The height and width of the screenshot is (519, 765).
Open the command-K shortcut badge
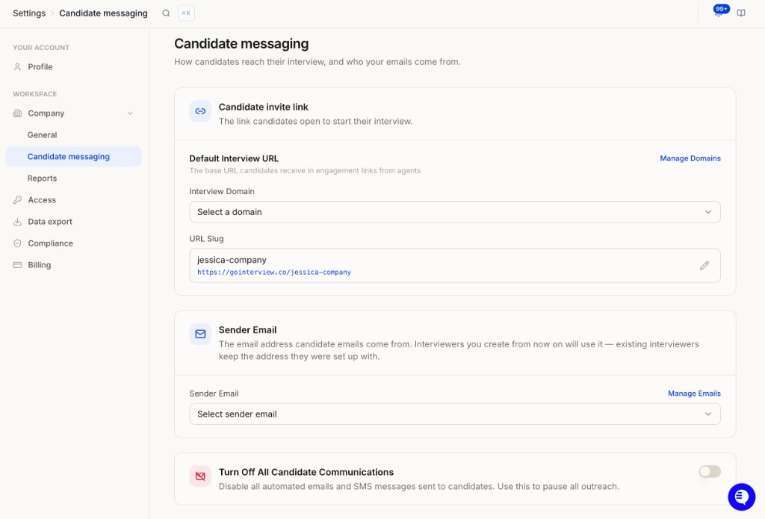point(186,13)
